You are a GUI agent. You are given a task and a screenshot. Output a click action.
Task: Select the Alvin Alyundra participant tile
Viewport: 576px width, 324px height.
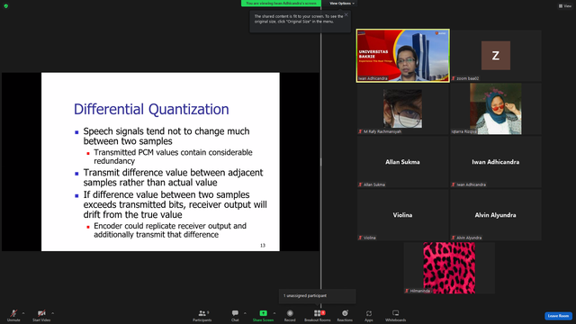(x=496, y=215)
